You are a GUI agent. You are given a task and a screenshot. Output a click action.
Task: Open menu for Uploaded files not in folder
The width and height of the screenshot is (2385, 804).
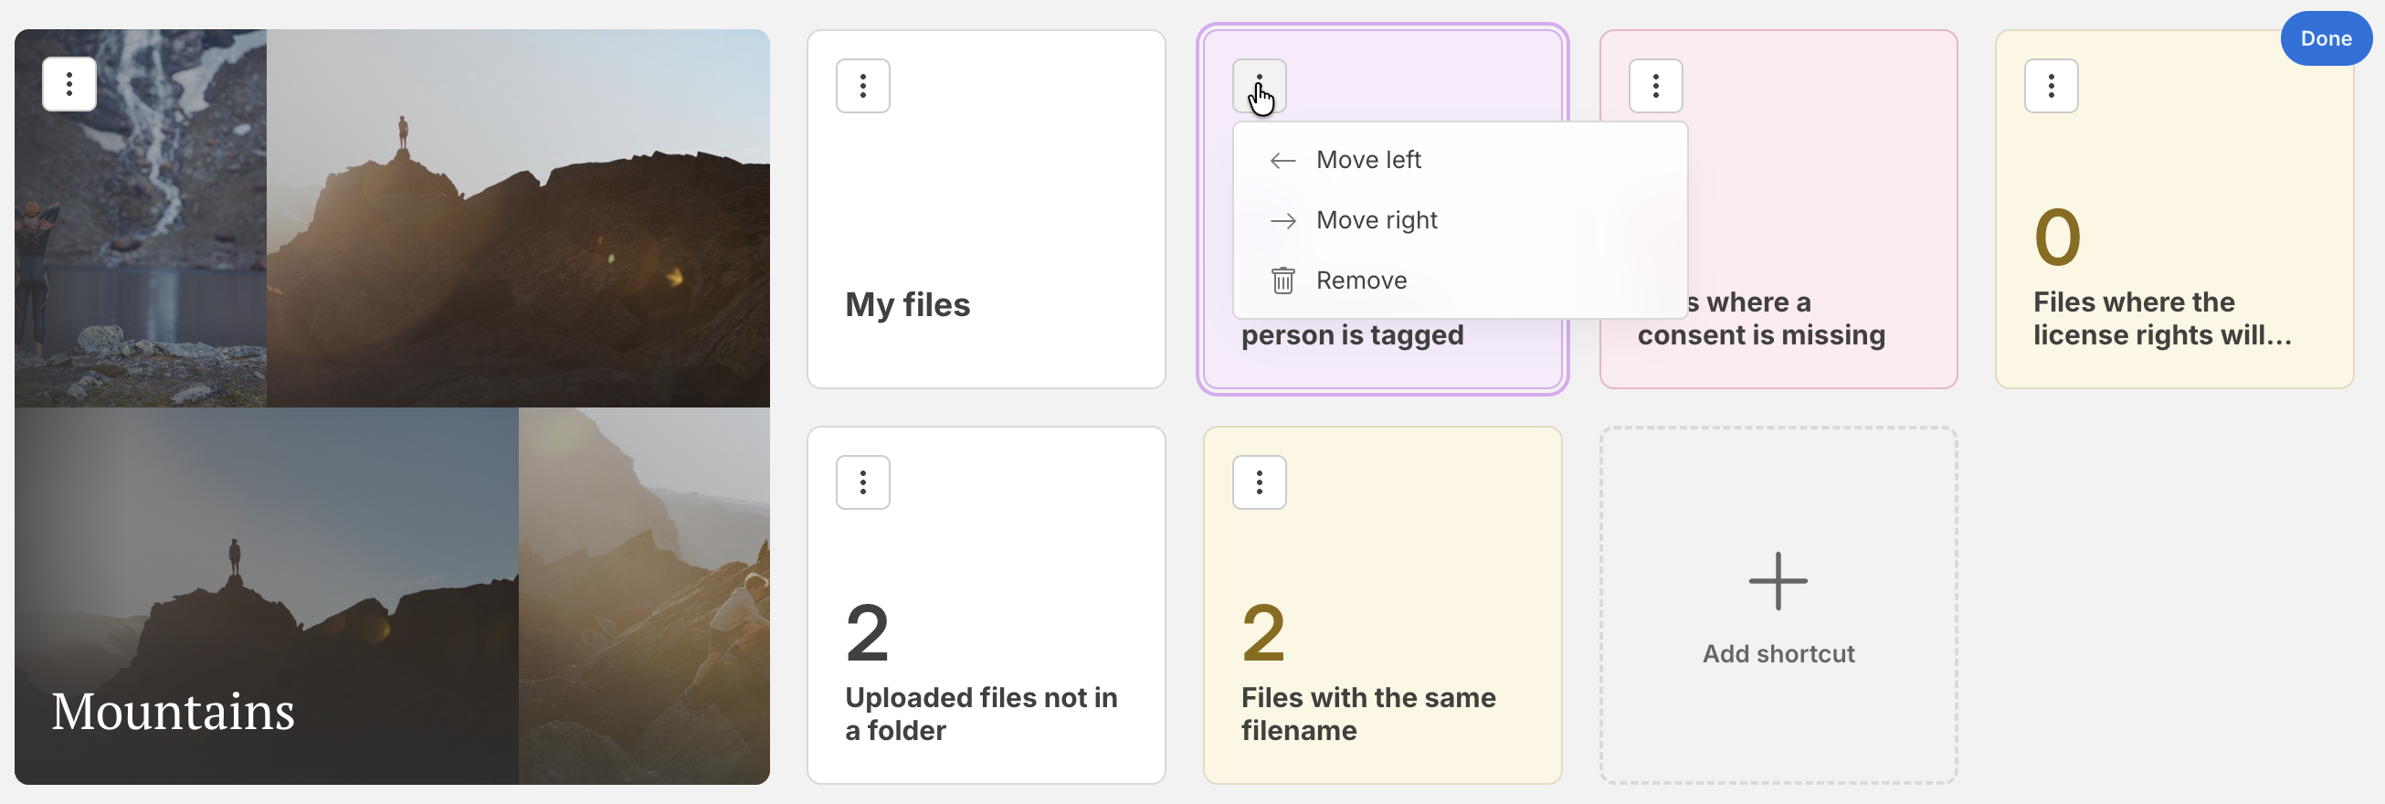click(862, 481)
